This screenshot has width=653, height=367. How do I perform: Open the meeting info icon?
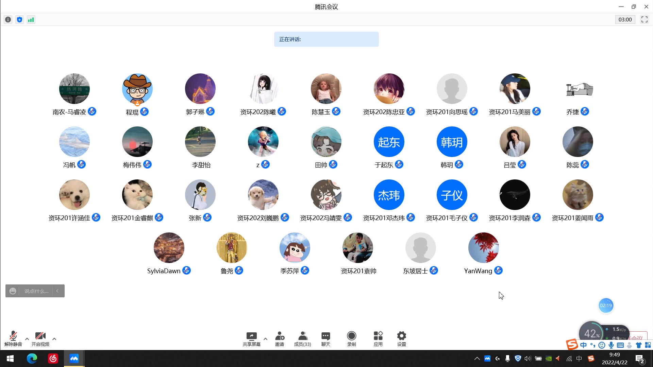(8, 20)
